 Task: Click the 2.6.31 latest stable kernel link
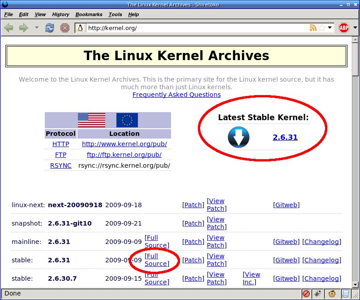(285, 137)
